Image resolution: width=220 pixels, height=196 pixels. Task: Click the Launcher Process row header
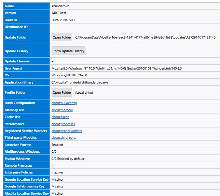point(26,145)
